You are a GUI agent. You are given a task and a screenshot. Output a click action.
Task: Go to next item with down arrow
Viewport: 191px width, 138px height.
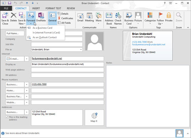pyautogui.click(x=32, y=3)
